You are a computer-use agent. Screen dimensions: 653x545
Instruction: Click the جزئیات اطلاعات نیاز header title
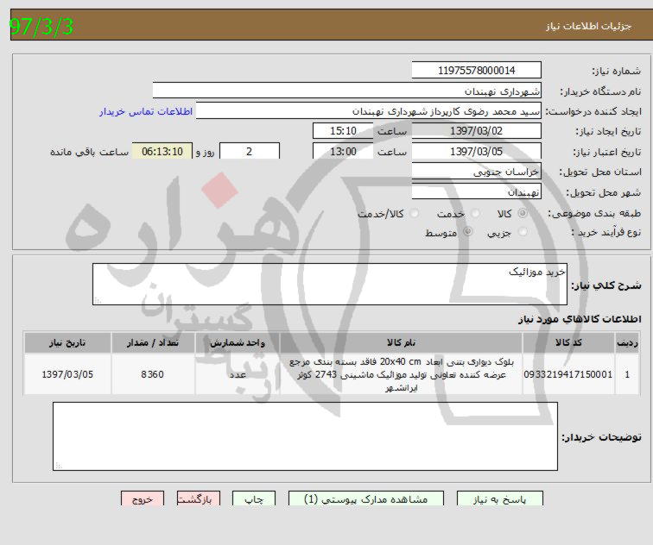coord(589,26)
